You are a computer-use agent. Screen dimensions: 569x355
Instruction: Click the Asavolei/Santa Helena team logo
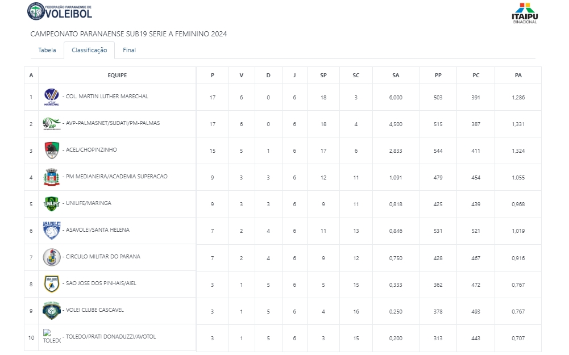(x=52, y=230)
